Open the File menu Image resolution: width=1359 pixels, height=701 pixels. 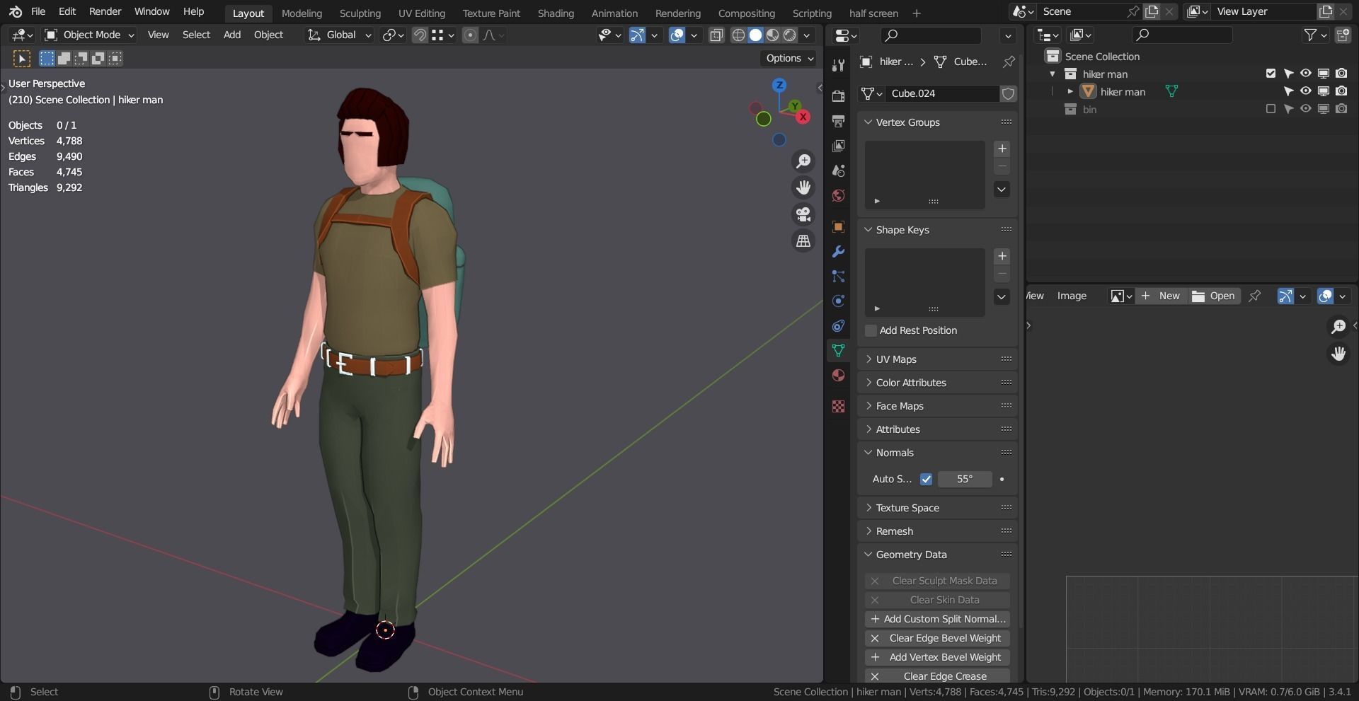[x=38, y=11]
